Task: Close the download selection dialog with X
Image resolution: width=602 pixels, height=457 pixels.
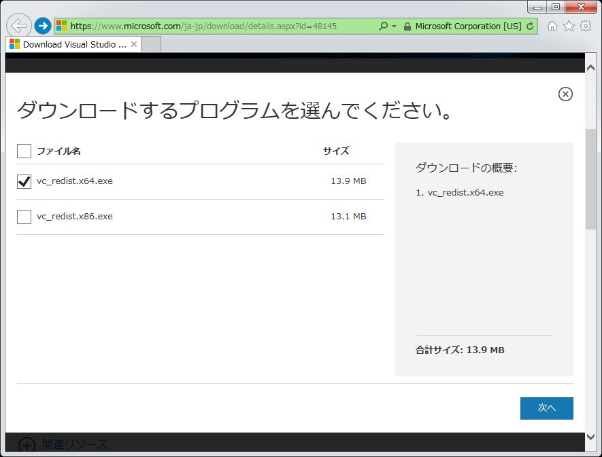Action: point(565,94)
